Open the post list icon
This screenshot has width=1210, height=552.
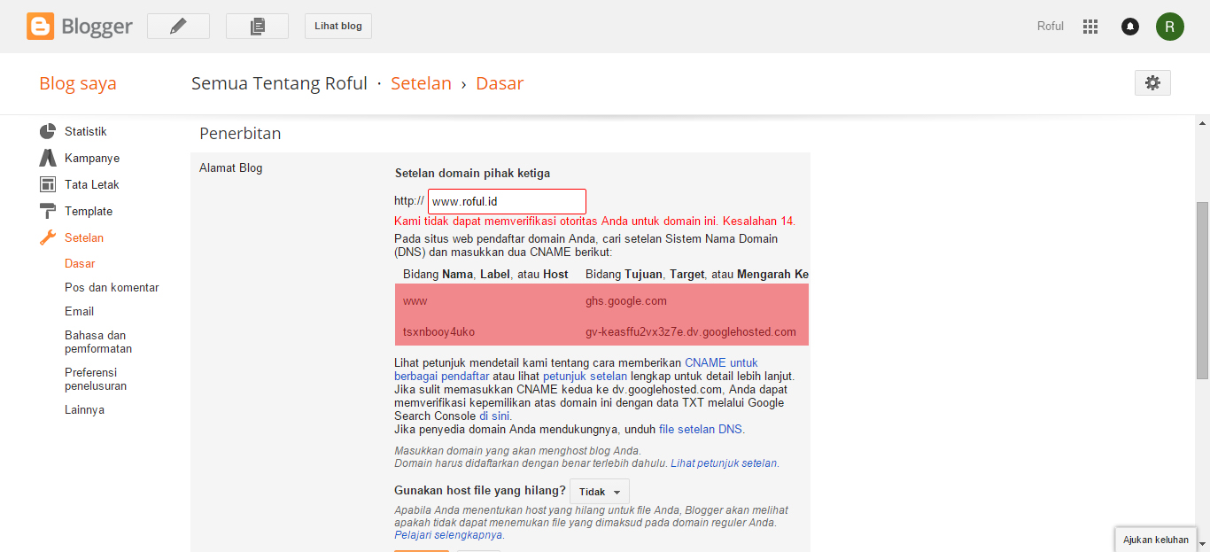[x=257, y=26]
